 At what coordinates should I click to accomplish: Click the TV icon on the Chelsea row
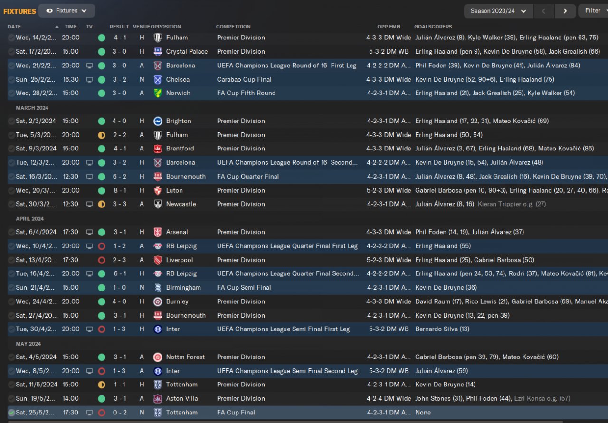pos(89,79)
